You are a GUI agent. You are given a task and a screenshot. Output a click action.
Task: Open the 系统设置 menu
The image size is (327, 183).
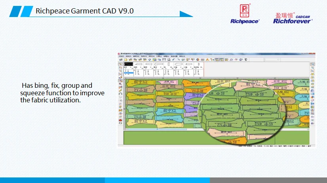tap(174, 57)
